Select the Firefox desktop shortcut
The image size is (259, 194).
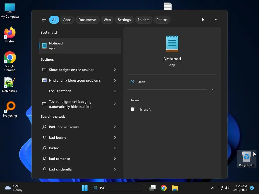coord(10,35)
